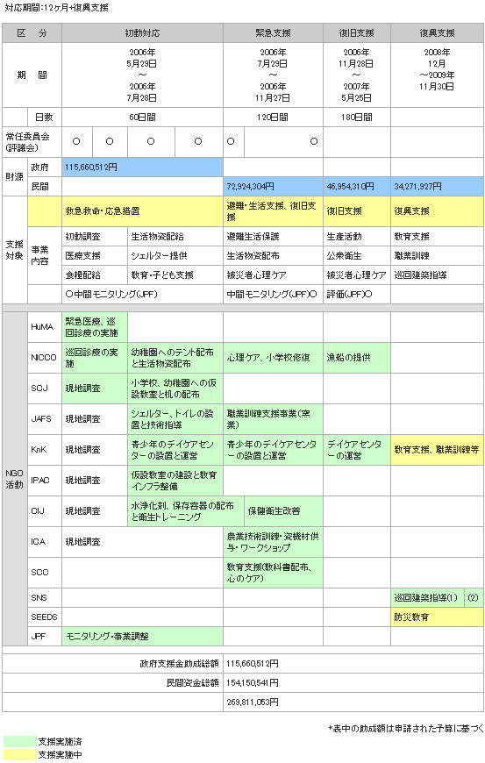
Task: Select the 46,954,310円 funding cell
Action: [357, 187]
